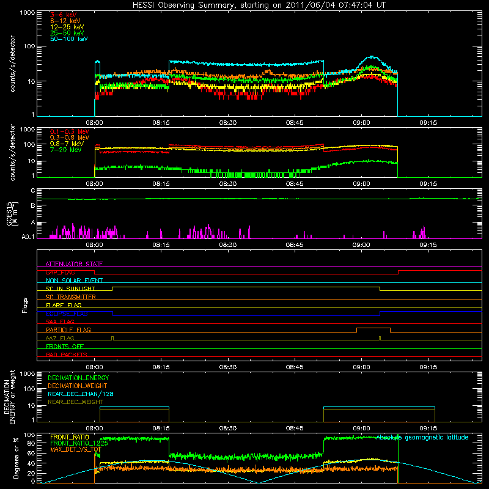
Task: Select the Absolute geomagnetic latitude label
Action: [x=422, y=437]
